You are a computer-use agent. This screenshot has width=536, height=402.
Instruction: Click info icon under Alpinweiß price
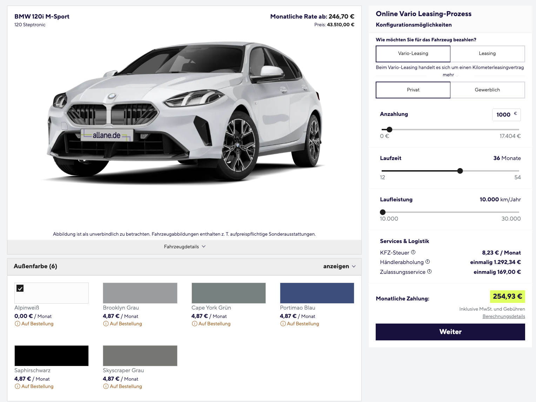click(x=18, y=324)
